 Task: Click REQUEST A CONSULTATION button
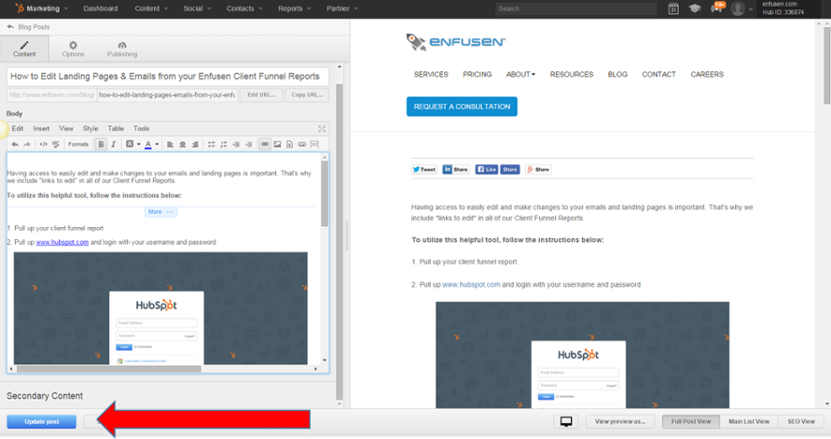pyautogui.click(x=462, y=106)
